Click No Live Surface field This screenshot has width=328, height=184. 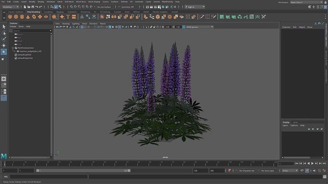(104, 7)
